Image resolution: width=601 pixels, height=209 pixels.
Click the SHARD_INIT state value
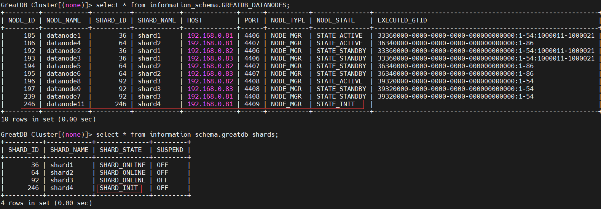119,188
